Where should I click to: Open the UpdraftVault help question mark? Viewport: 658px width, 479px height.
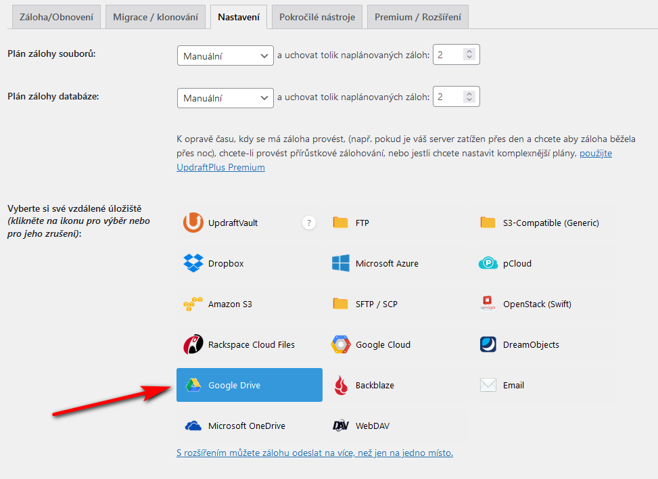(x=309, y=223)
